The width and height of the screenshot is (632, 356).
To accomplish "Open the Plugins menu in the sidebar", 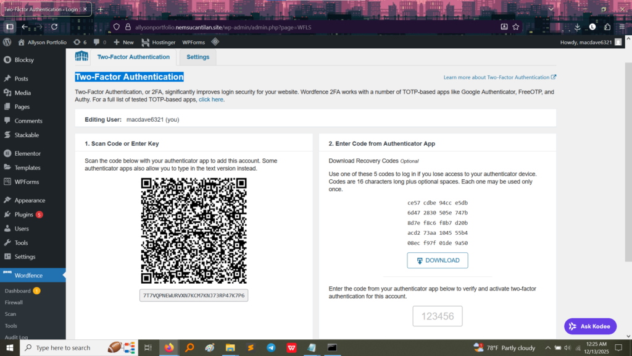I will coord(24,214).
